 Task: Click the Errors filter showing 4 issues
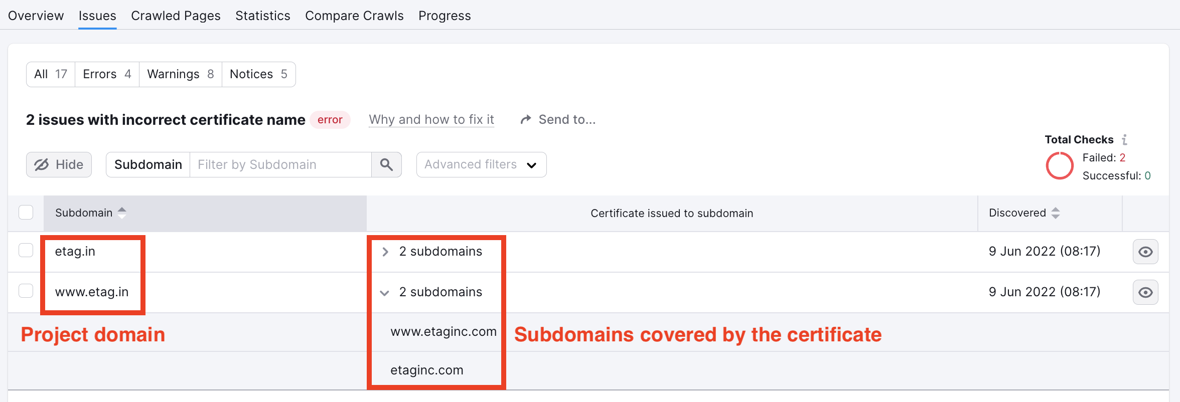tap(106, 74)
